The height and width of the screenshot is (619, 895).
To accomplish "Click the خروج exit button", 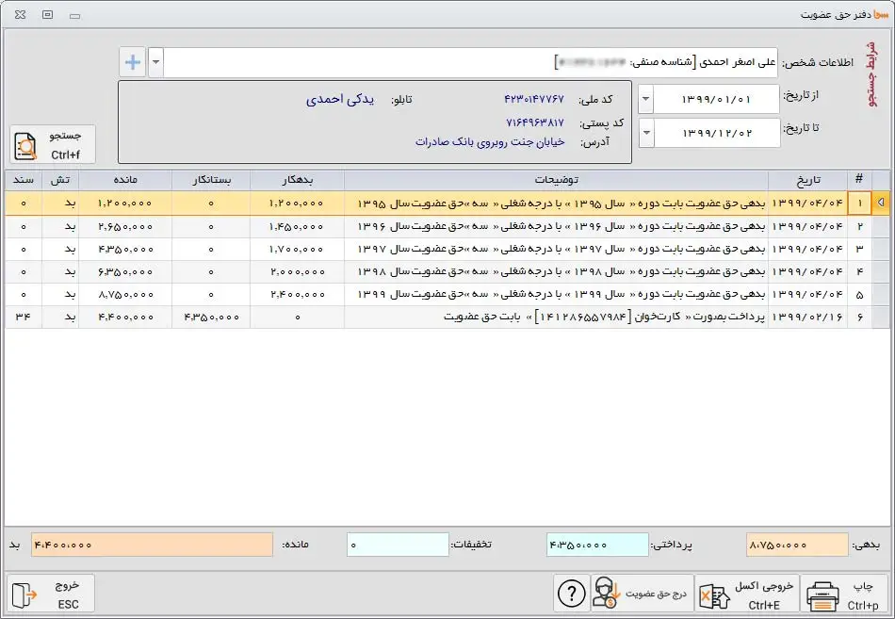I will coord(51,595).
